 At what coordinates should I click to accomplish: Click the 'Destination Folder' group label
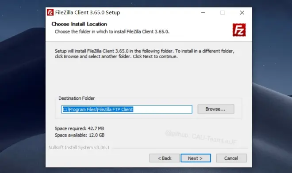pos(77,98)
